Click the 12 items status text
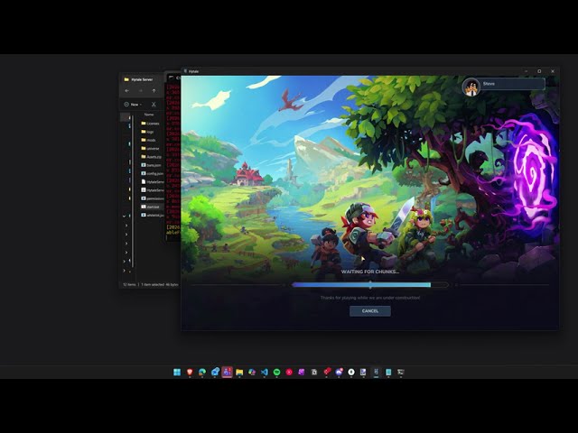Image resolution: width=578 pixels, height=433 pixels. (x=129, y=285)
